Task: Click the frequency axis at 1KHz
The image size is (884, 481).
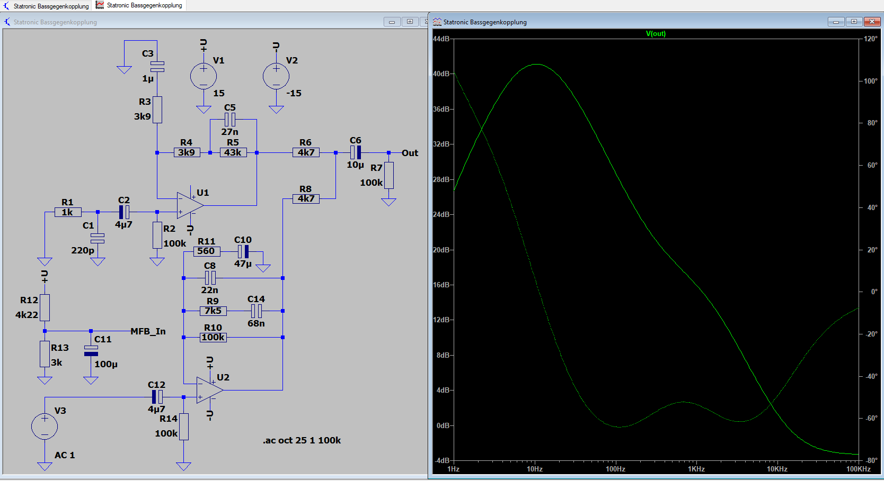Action: [x=696, y=469]
